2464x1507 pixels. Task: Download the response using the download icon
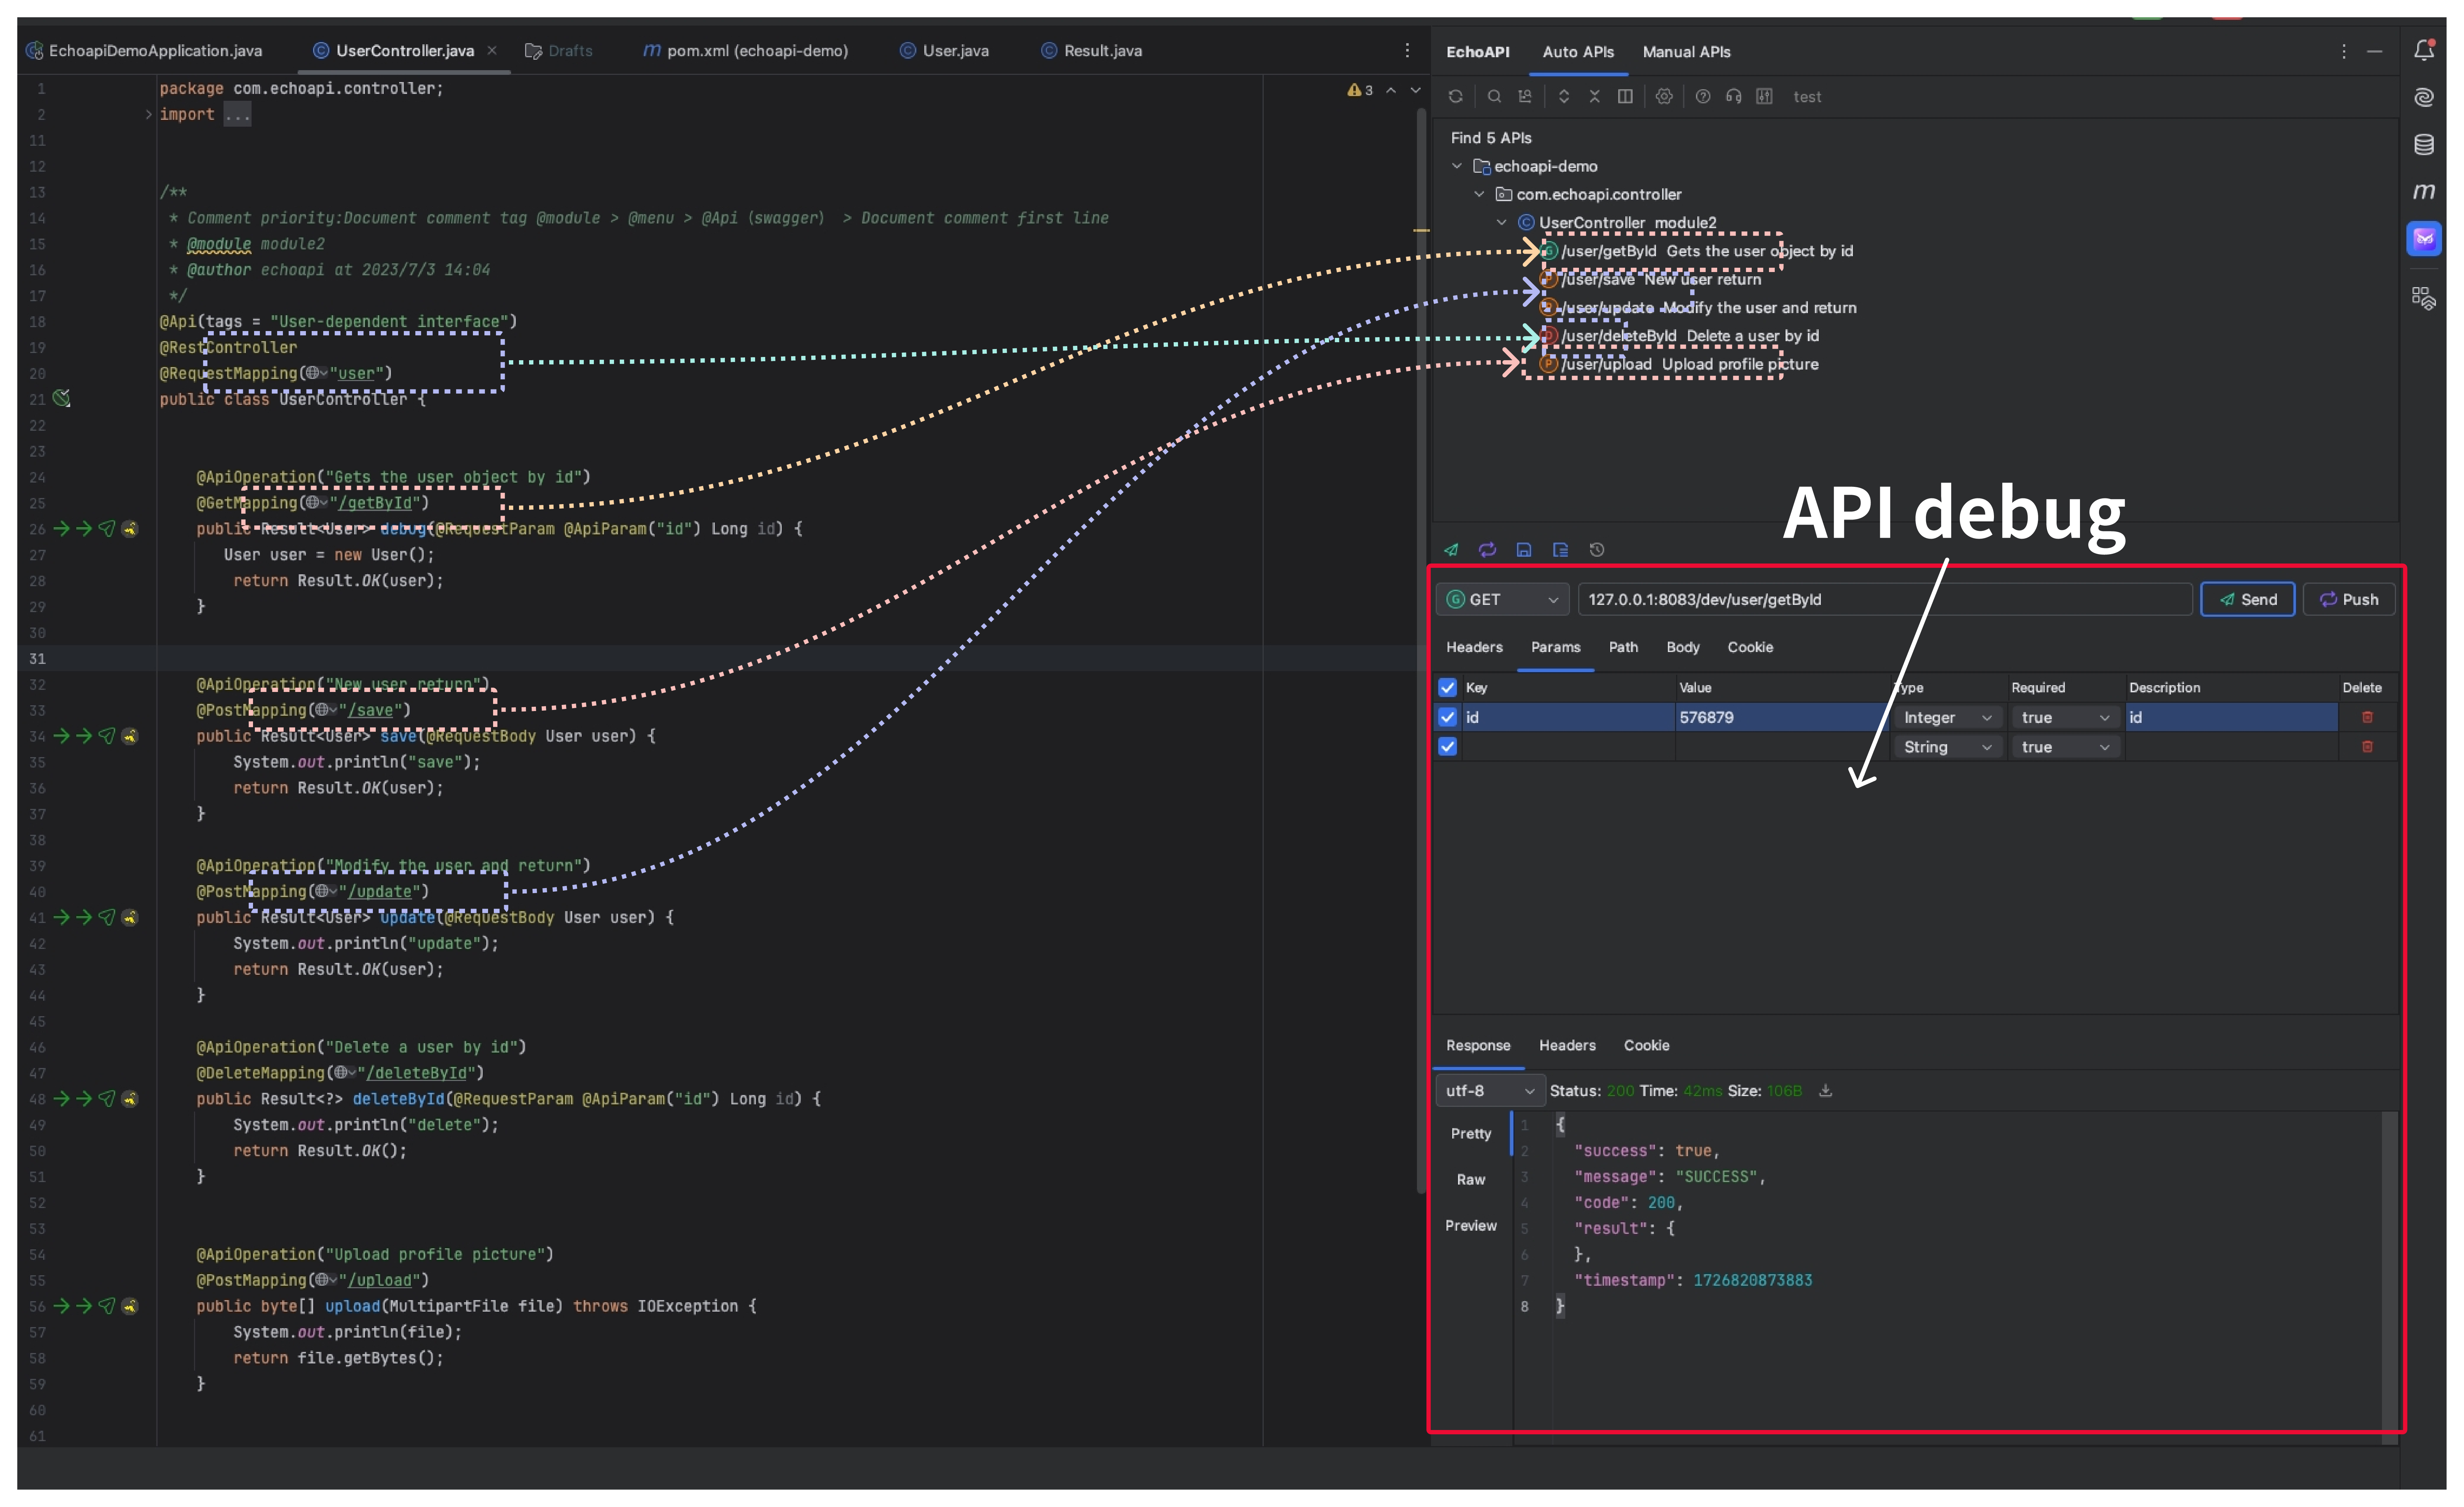coord(1825,1091)
